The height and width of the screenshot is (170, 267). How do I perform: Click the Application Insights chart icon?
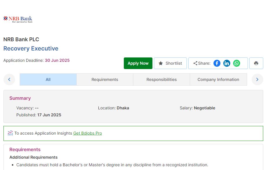point(10,133)
